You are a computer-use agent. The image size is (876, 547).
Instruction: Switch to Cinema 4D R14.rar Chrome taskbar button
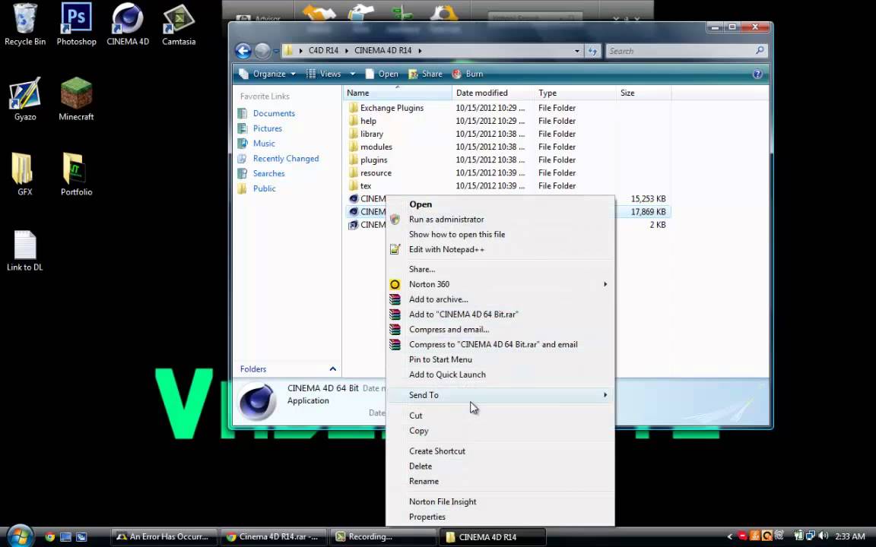(274, 537)
